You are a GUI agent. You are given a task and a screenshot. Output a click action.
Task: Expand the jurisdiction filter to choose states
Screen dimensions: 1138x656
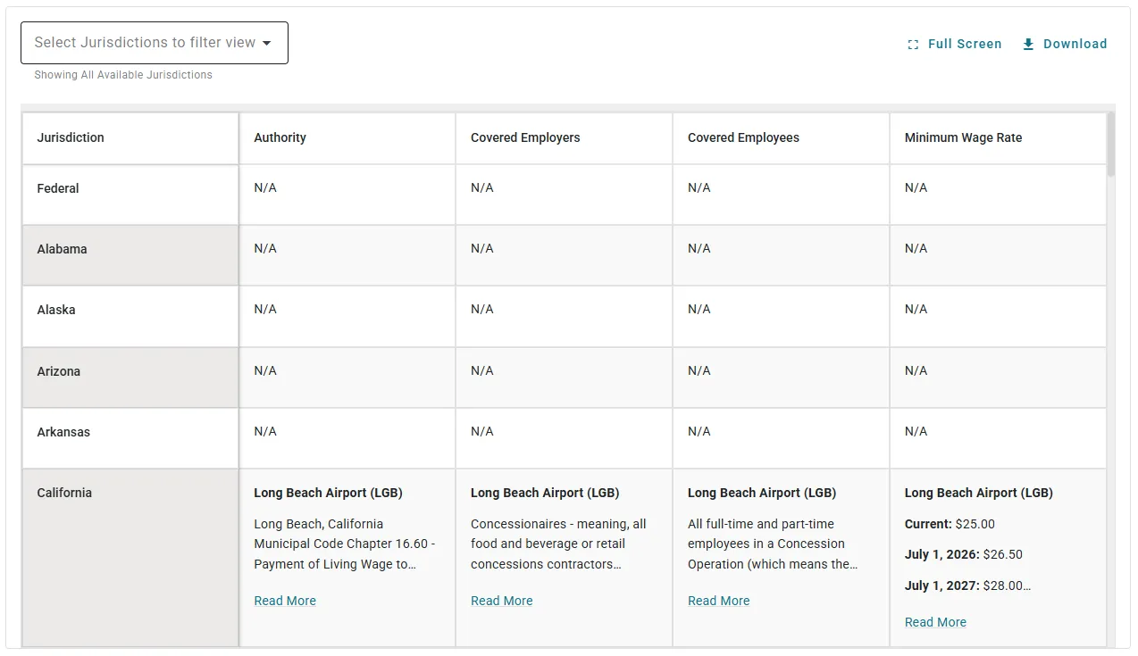(154, 42)
